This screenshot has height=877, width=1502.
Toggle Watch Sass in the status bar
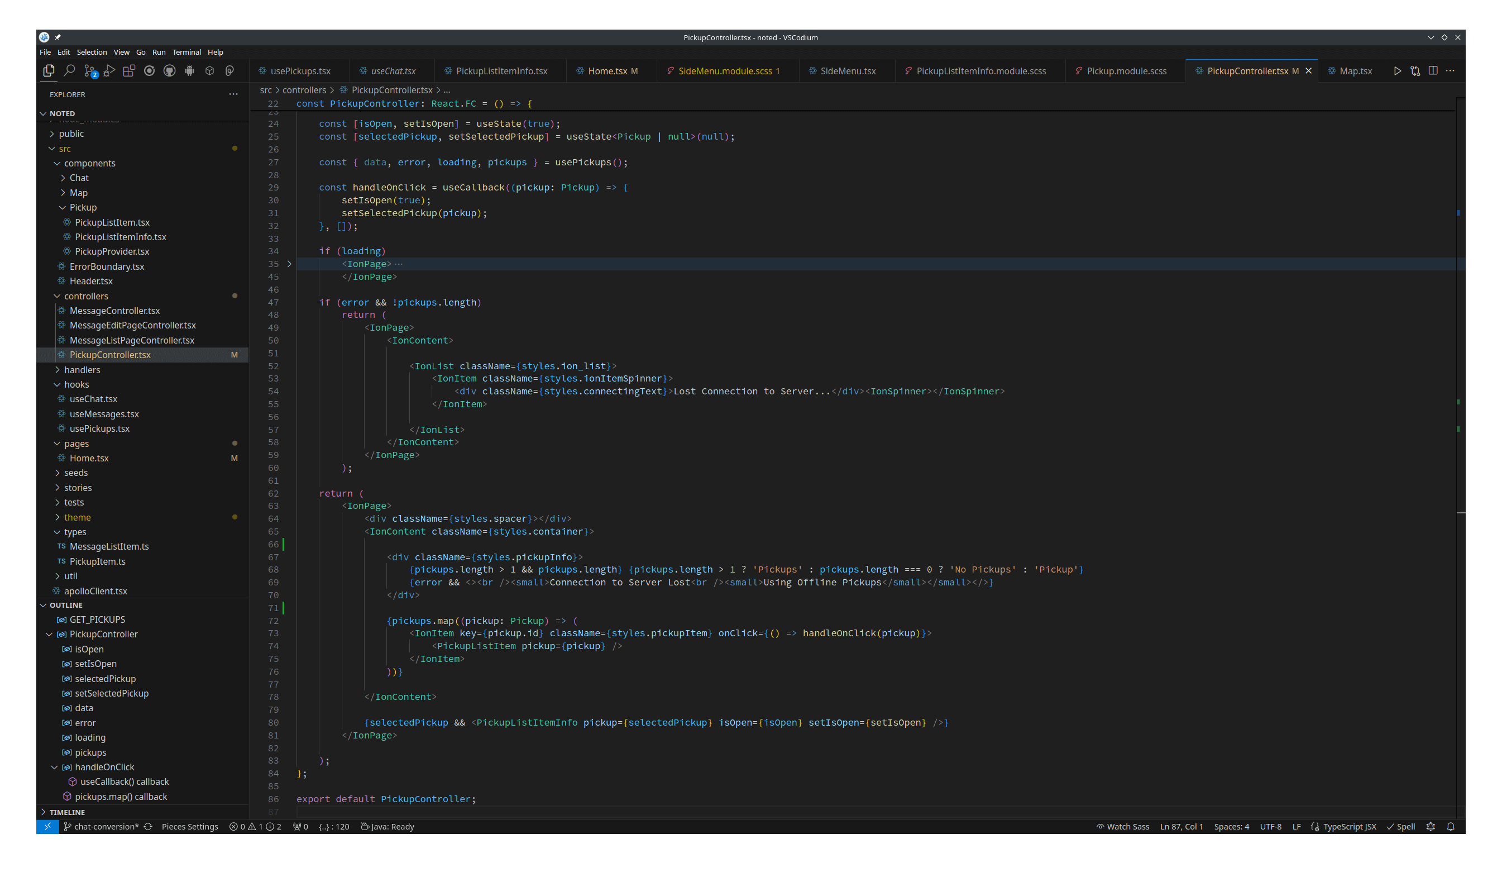tap(1123, 826)
